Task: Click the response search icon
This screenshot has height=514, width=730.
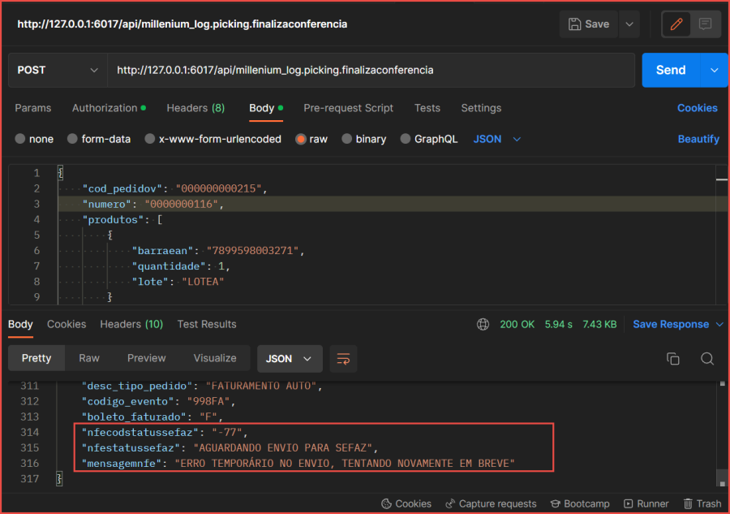Action: tap(707, 359)
